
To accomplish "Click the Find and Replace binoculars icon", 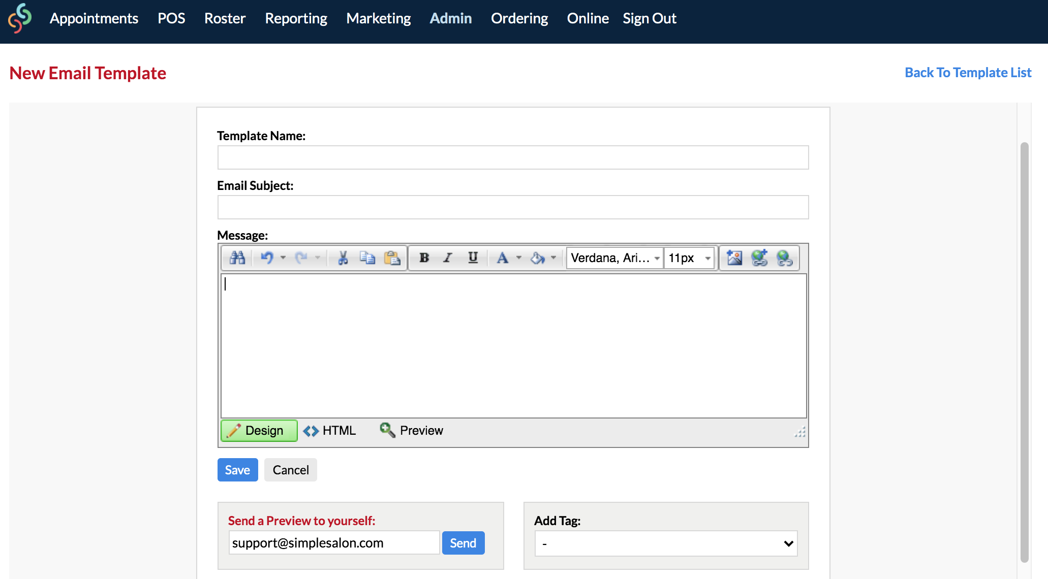I will pos(237,258).
